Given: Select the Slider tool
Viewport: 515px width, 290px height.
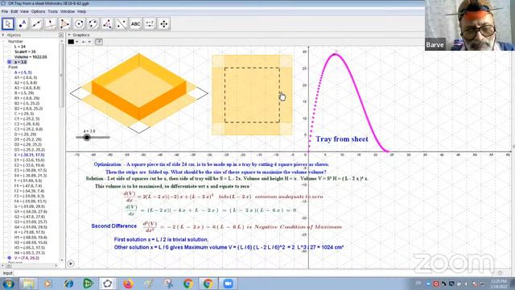Looking at the screenshot, I should pos(150,24).
